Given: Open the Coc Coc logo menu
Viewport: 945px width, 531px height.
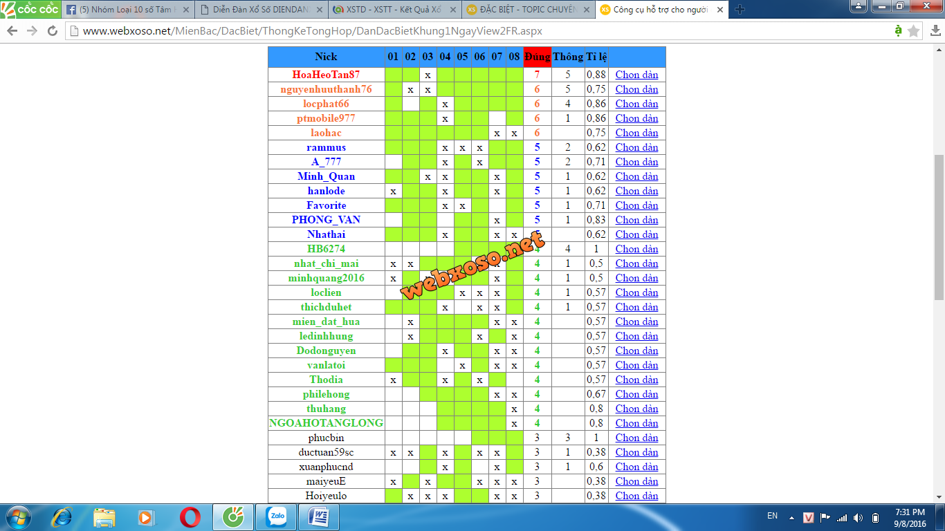Looking at the screenshot, I should (30, 9).
